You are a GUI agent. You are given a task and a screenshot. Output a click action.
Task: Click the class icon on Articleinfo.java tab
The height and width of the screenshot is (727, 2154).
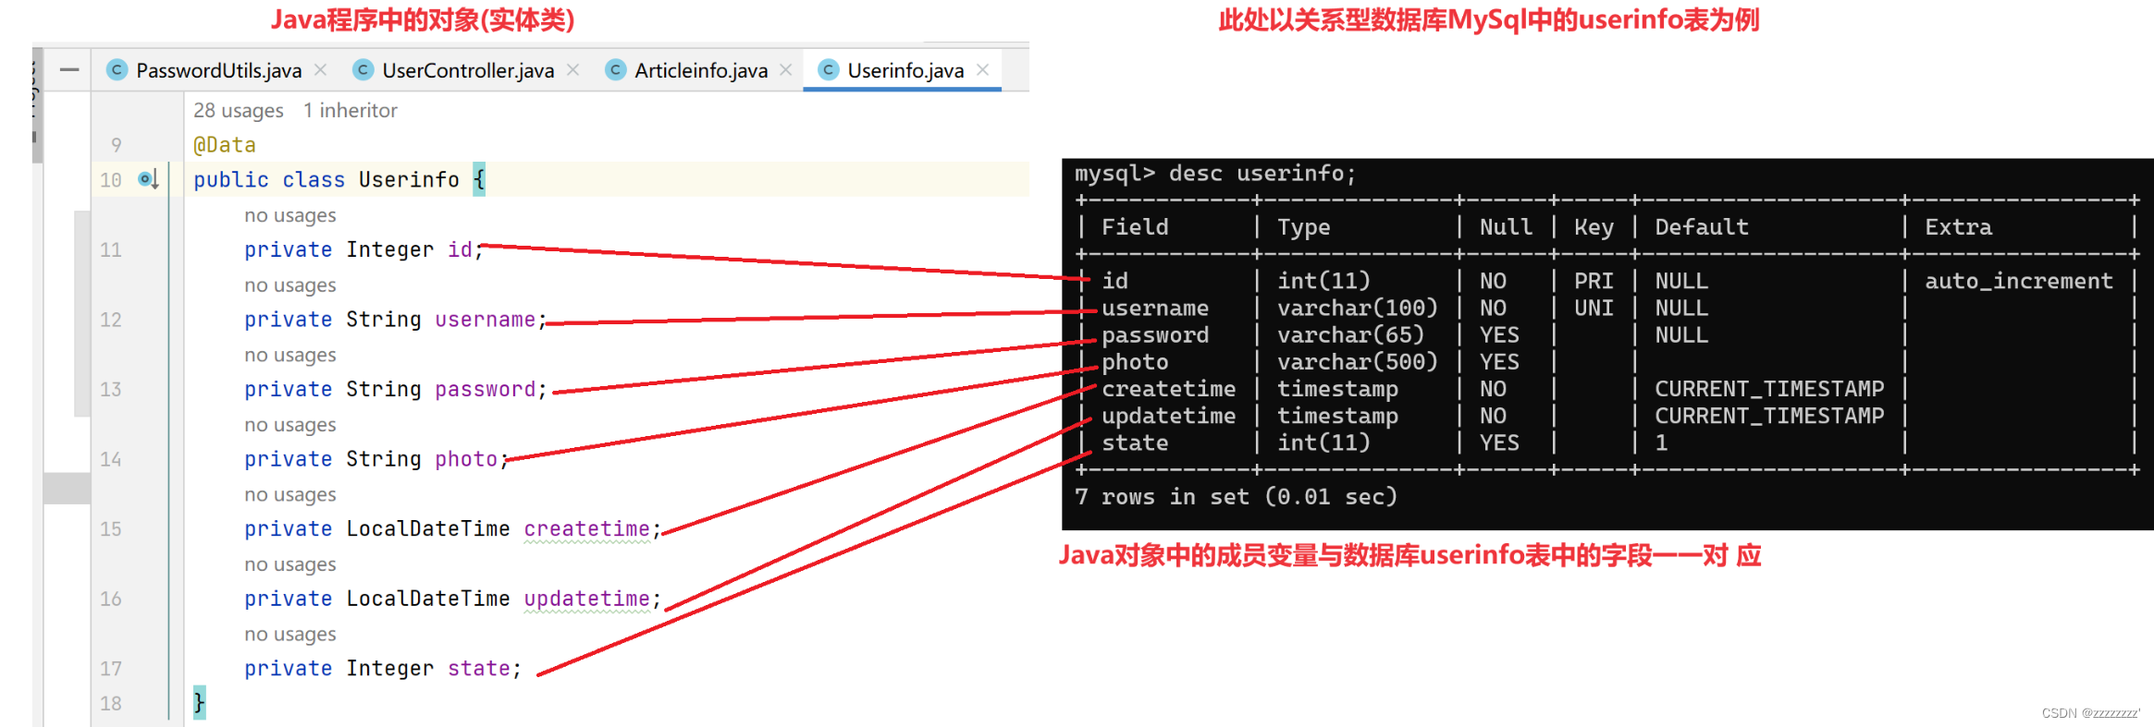615,70
